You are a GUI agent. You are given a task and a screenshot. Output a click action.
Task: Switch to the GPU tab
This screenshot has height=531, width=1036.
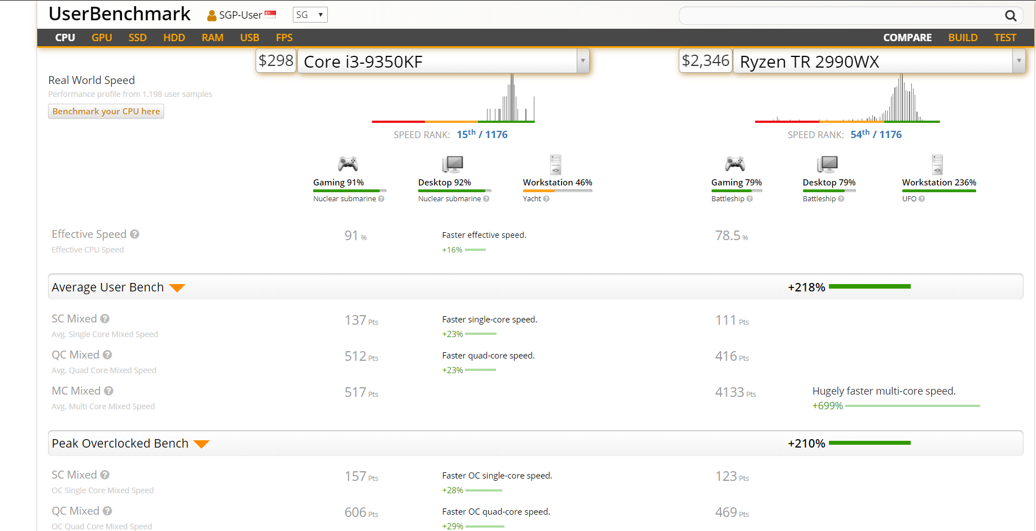(102, 38)
